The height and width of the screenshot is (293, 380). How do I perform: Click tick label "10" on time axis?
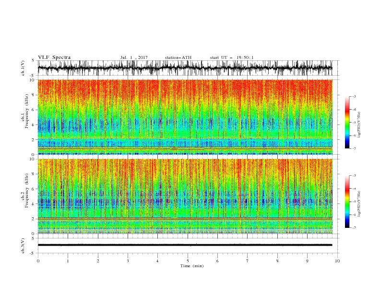click(x=337, y=261)
